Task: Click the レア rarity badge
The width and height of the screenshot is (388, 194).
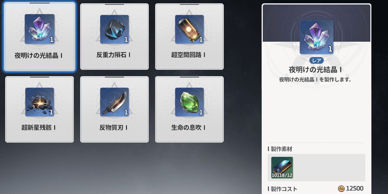Action: pos(316,60)
